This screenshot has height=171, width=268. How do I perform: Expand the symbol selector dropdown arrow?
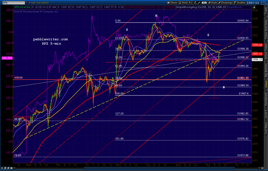tap(26, 3)
